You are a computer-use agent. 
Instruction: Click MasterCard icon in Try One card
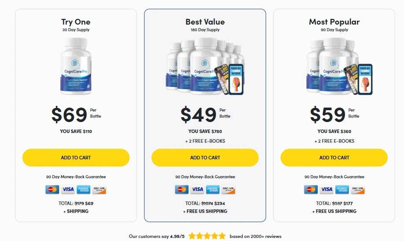point(52,189)
